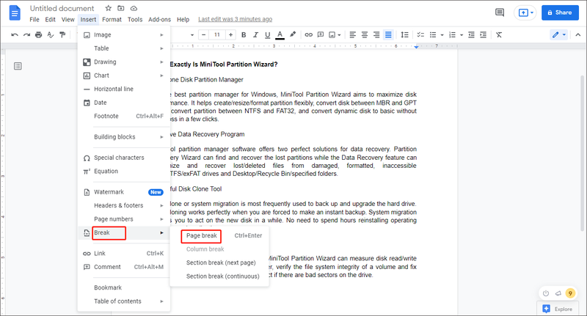The height and width of the screenshot is (316, 587).
Task: Open the text color picker
Action: [280, 34]
